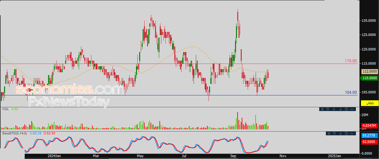The width and height of the screenshot is (379, 159).
Task: Click the Jul date axis label
Action: tap(184, 156)
